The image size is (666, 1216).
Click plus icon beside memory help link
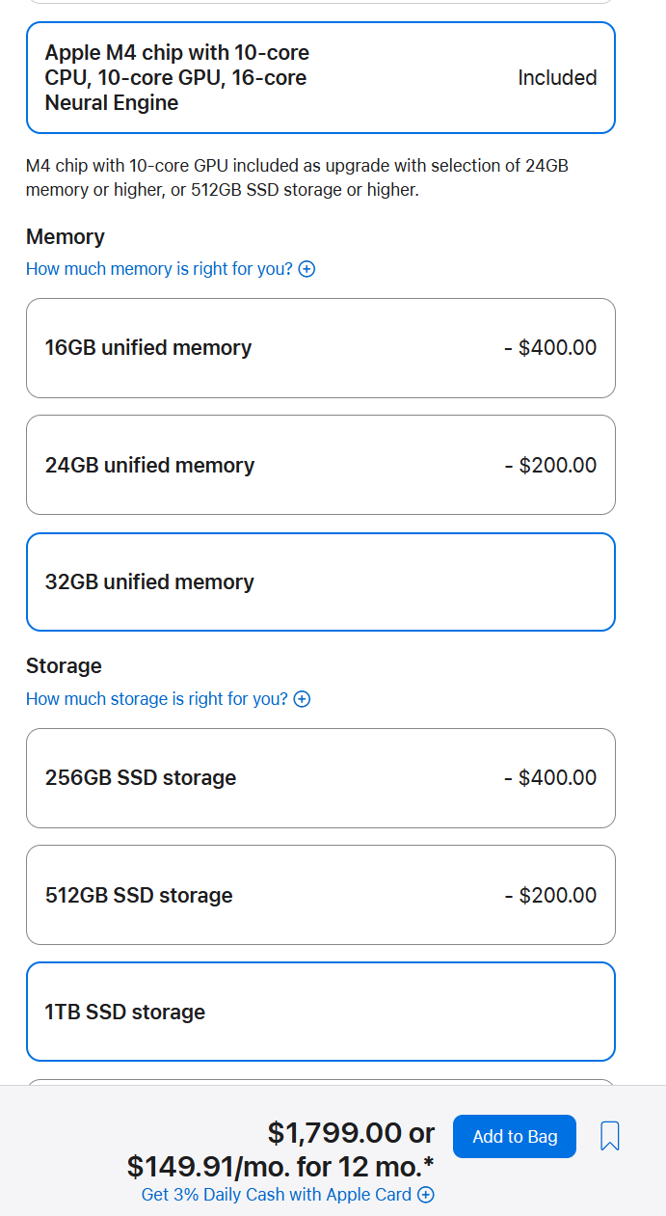pyautogui.click(x=306, y=269)
